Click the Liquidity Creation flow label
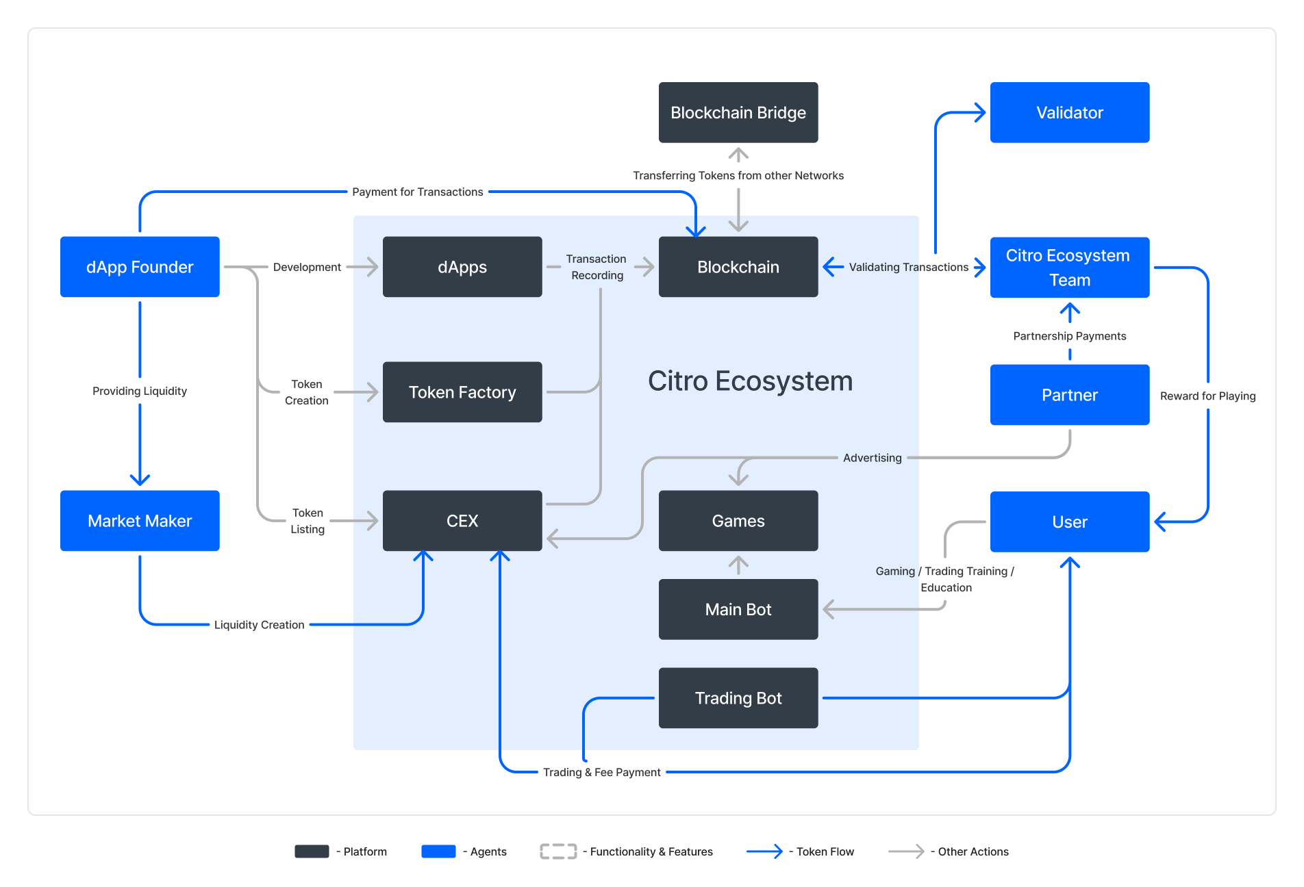Viewport: 1304px width, 887px height. pos(259,625)
